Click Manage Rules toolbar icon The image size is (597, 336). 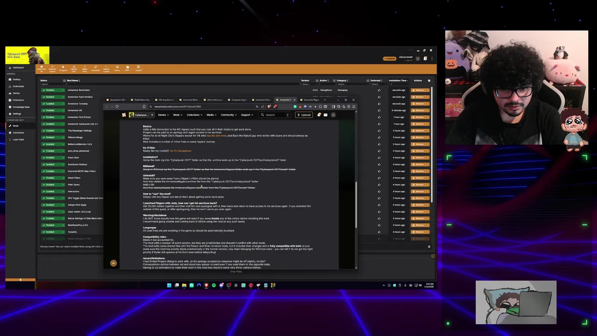[74, 69]
